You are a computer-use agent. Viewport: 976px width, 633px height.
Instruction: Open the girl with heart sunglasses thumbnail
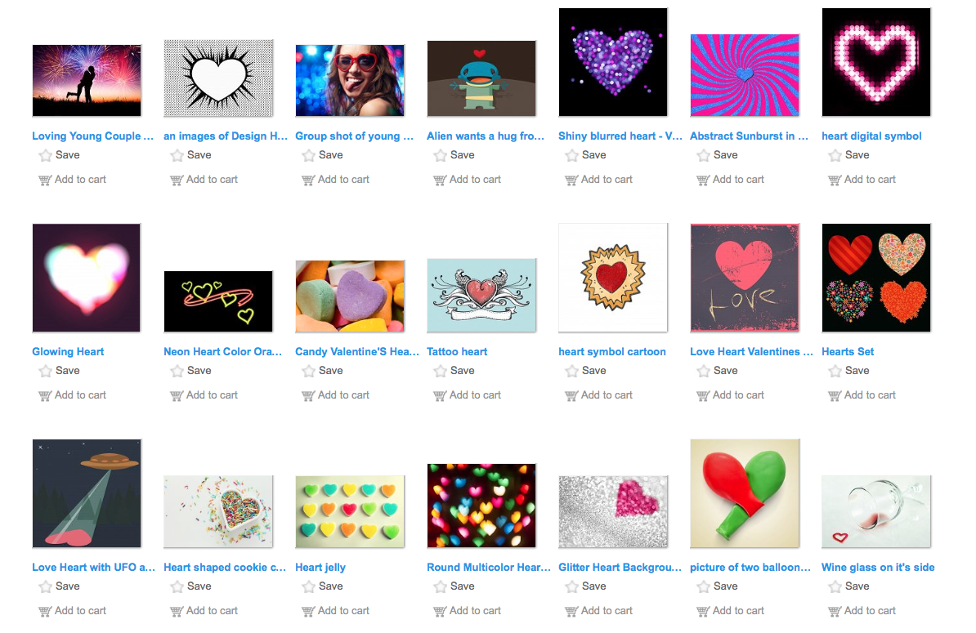click(x=350, y=80)
